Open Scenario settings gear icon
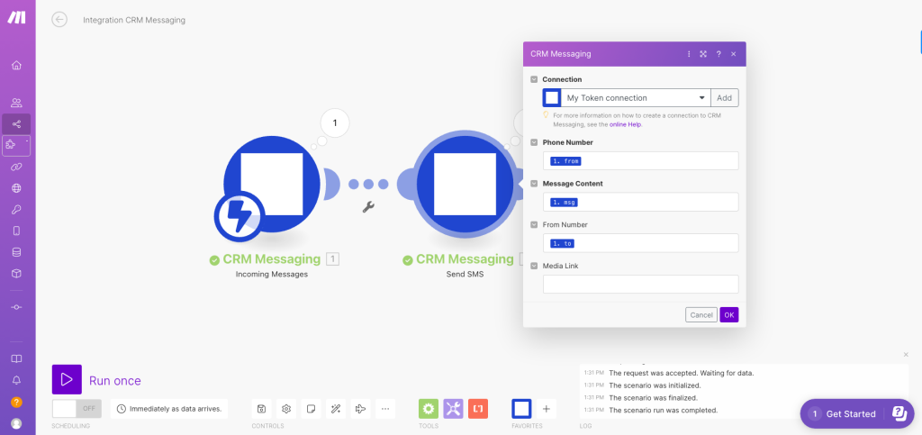The image size is (922, 435). click(x=286, y=409)
